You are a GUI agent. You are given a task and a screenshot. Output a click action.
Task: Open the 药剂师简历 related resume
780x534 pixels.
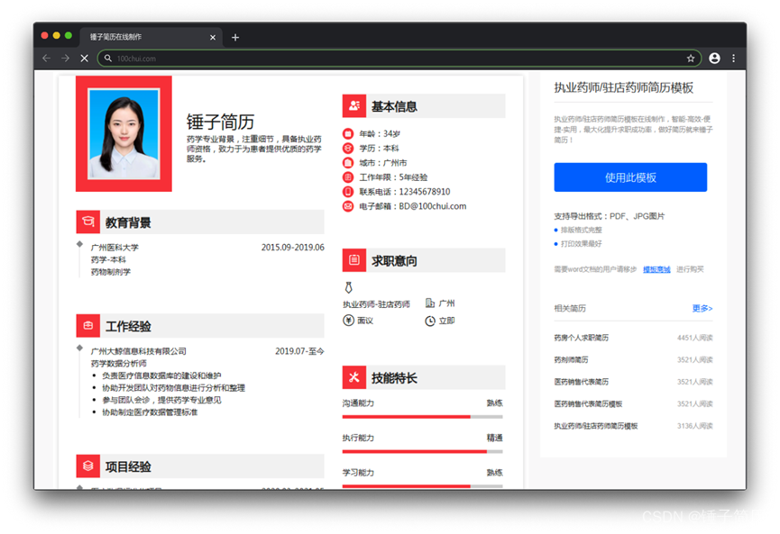pyautogui.click(x=571, y=359)
